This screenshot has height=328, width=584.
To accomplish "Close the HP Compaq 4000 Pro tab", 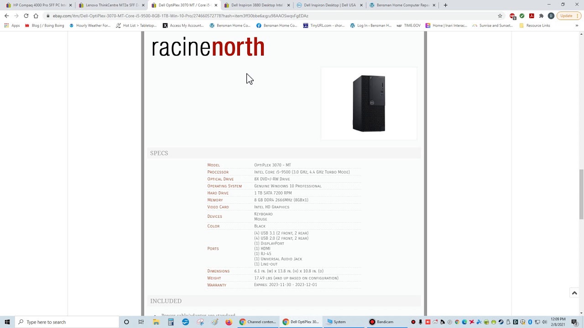I will [x=70, y=5].
